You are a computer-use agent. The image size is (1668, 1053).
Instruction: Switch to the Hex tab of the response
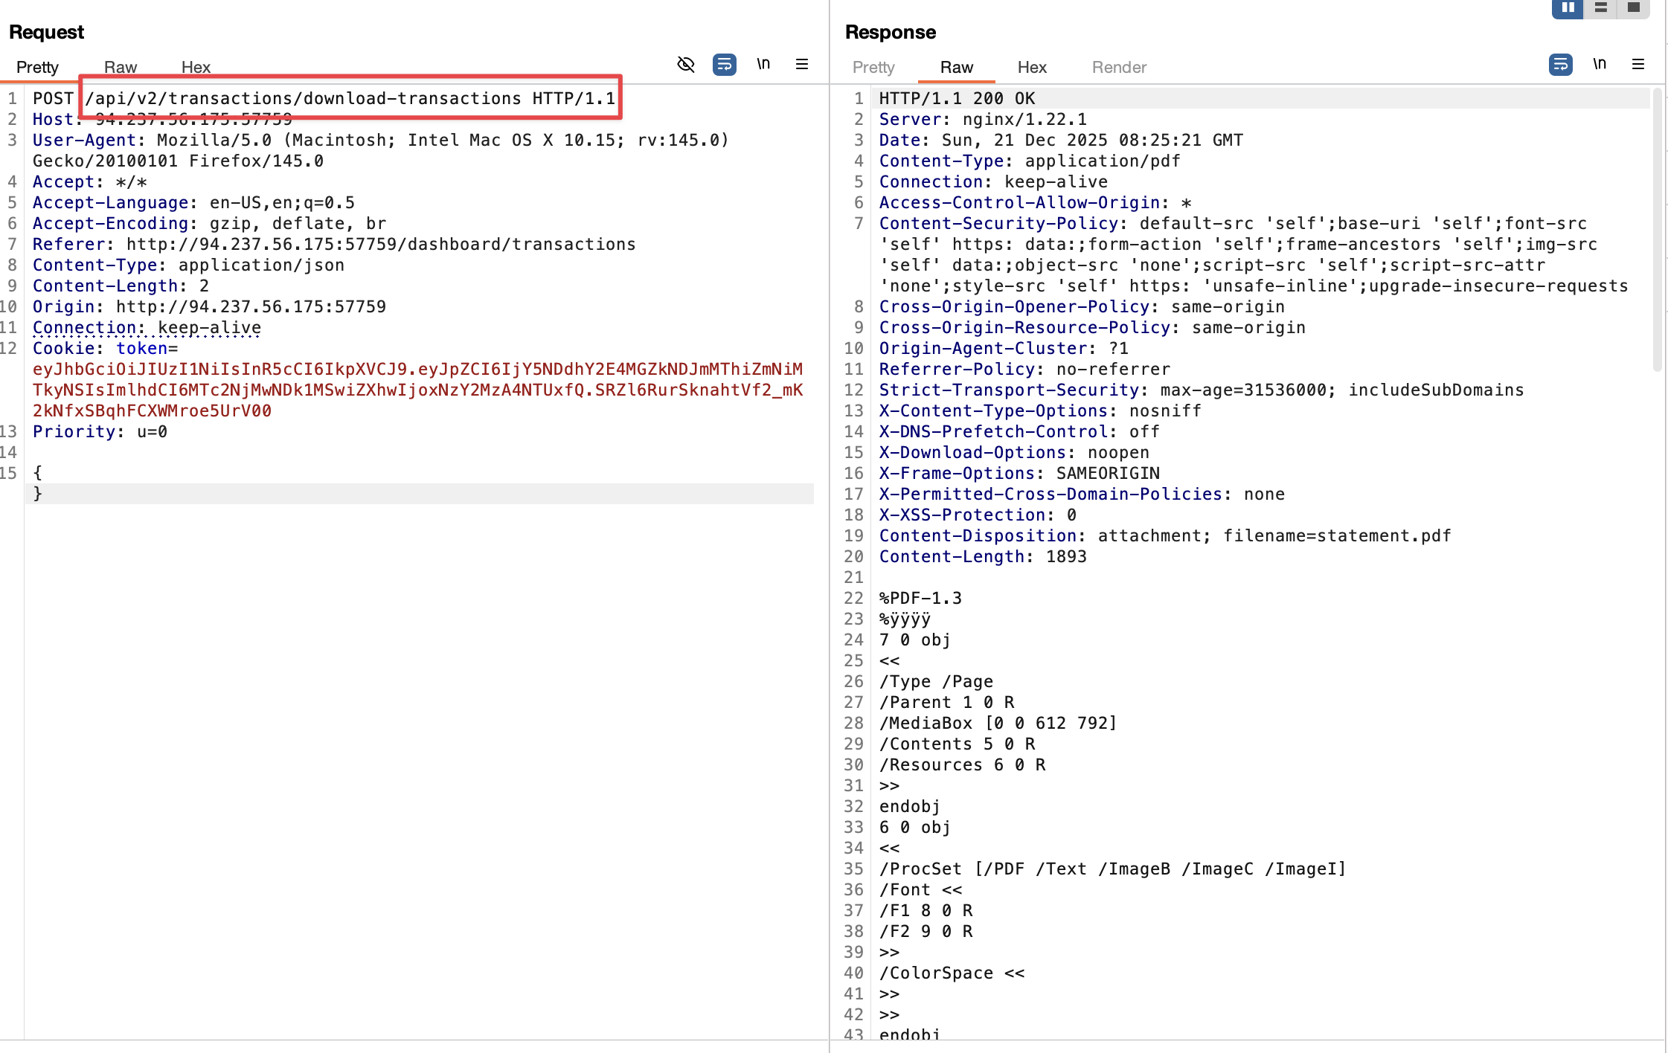(1031, 68)
